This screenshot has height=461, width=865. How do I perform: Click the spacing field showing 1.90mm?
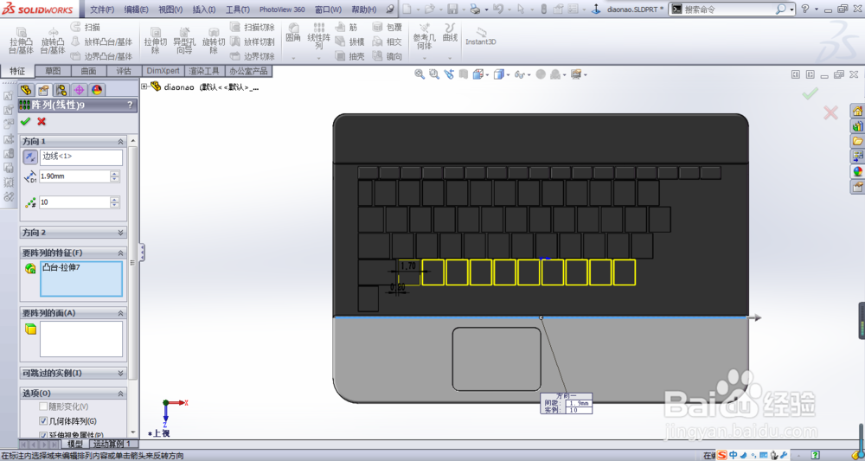(74, 176)
